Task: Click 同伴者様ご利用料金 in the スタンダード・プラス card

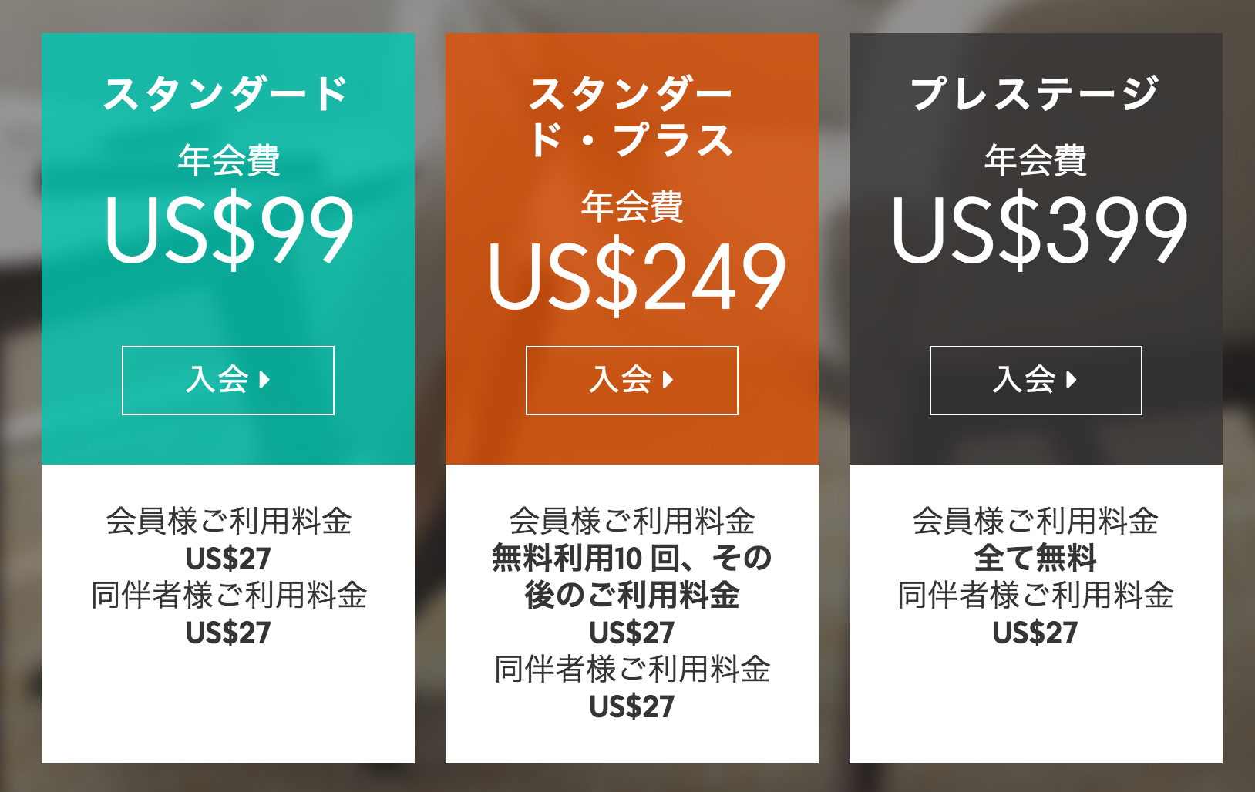Action: click(632, 670)
